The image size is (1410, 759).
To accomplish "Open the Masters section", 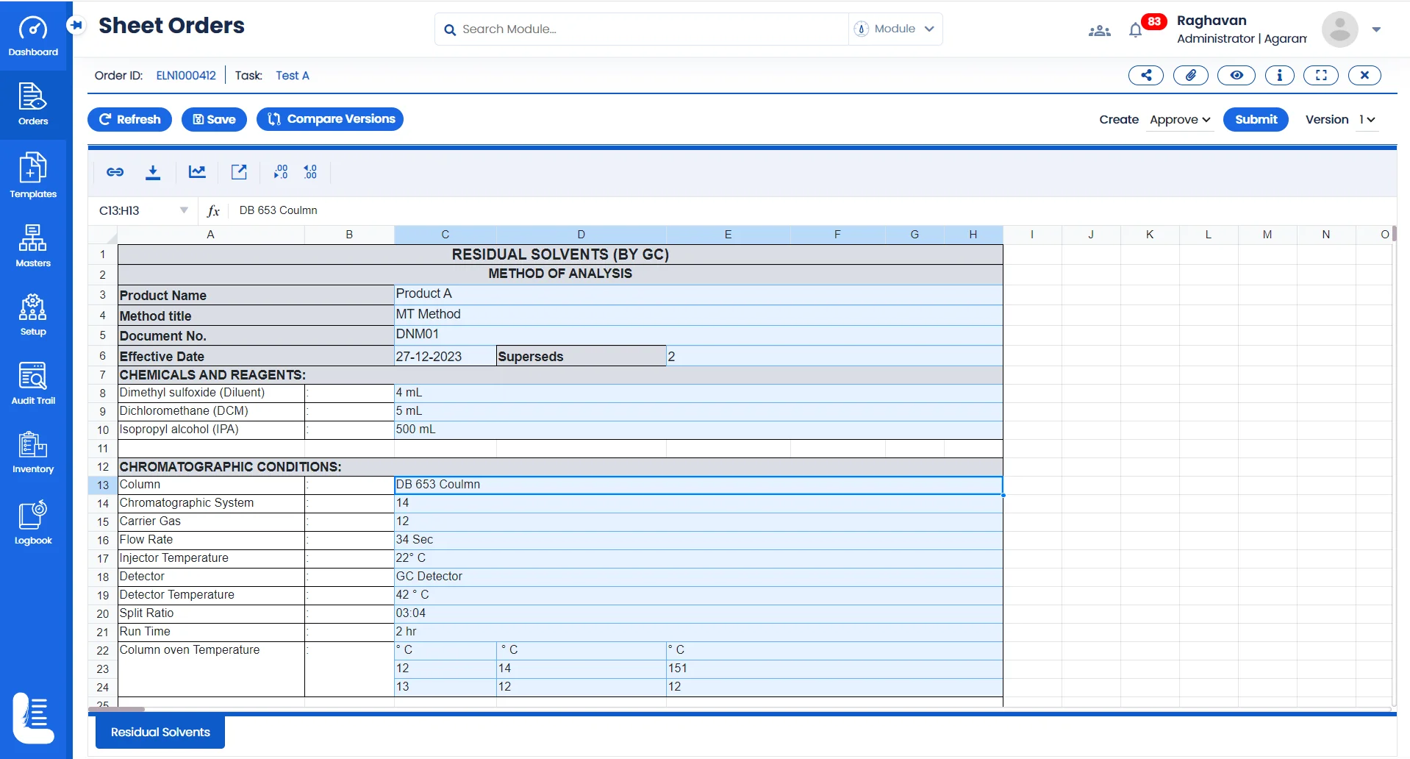I will (33, 246).
